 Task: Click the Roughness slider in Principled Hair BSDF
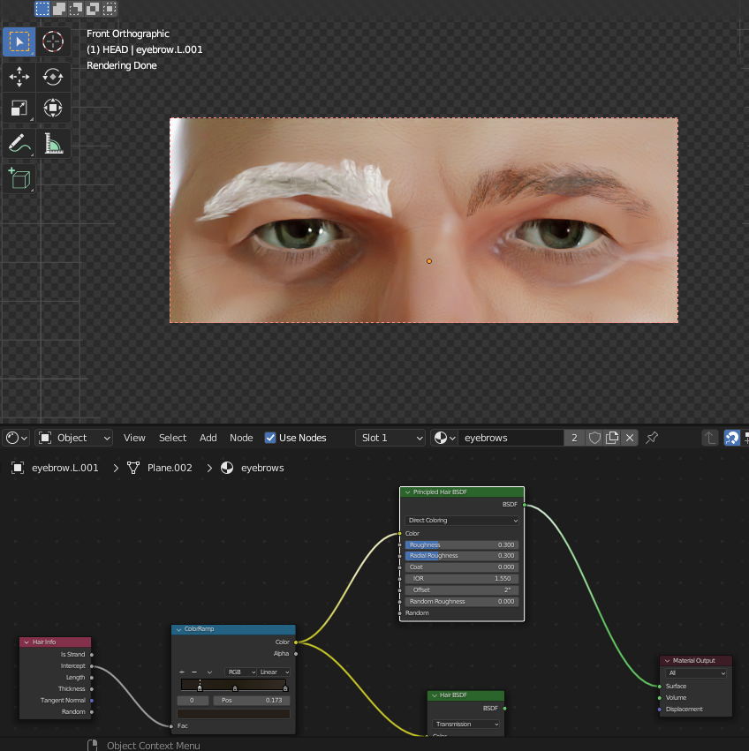tap(462, 545)
